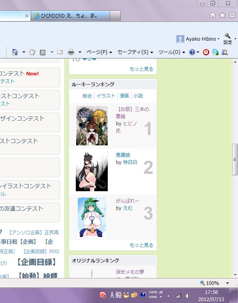Viewport: 238px width, 303px height.
Task: Open 悪魔娘 title link
Action: 123,155
